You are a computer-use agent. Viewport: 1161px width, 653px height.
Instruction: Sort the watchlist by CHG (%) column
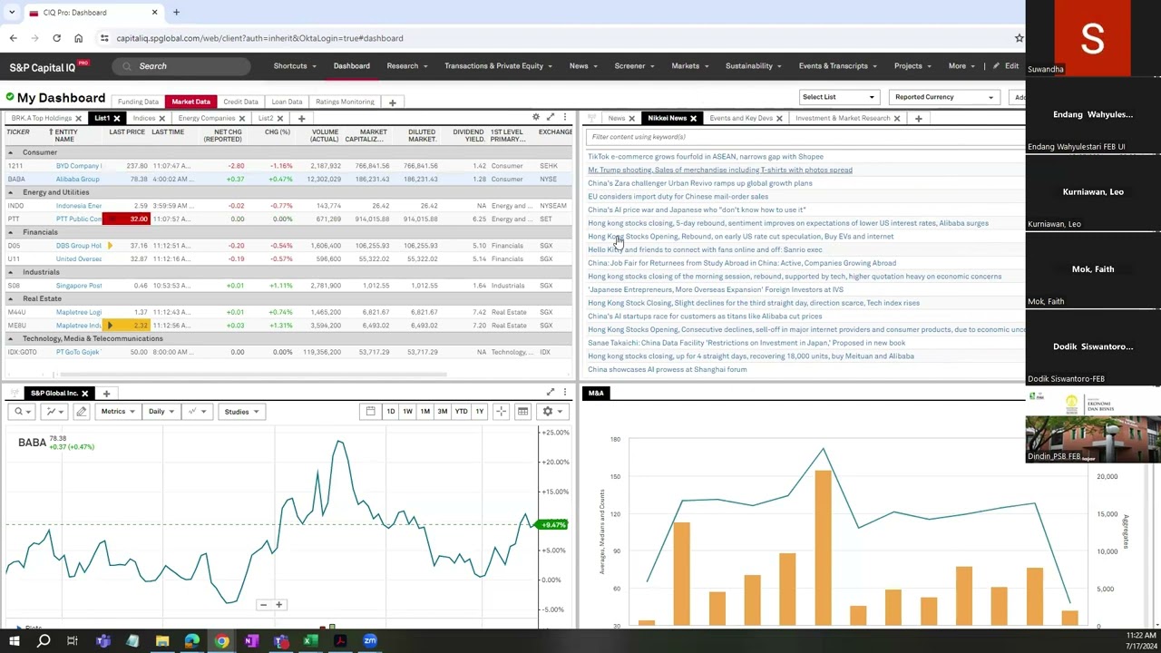pos(278,132)
